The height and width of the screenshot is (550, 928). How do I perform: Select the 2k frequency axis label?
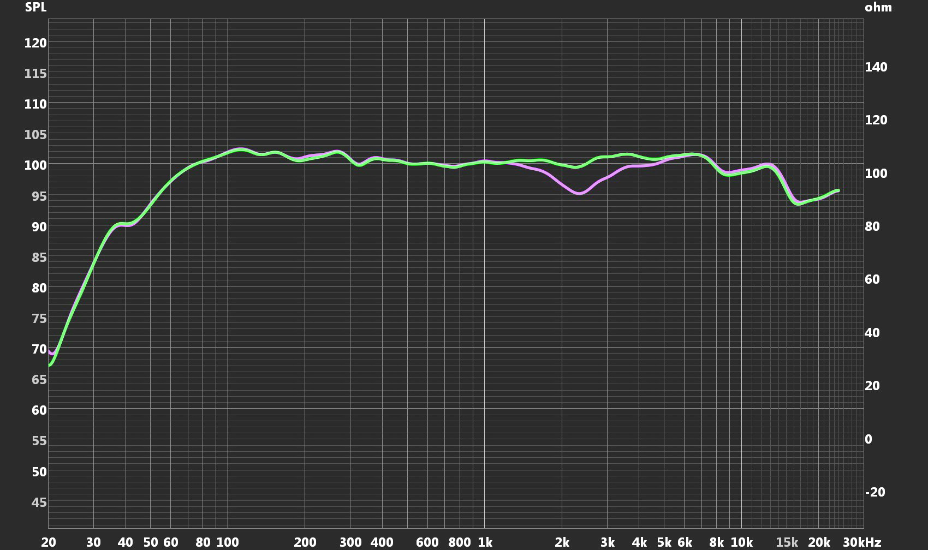pos(562,542)
